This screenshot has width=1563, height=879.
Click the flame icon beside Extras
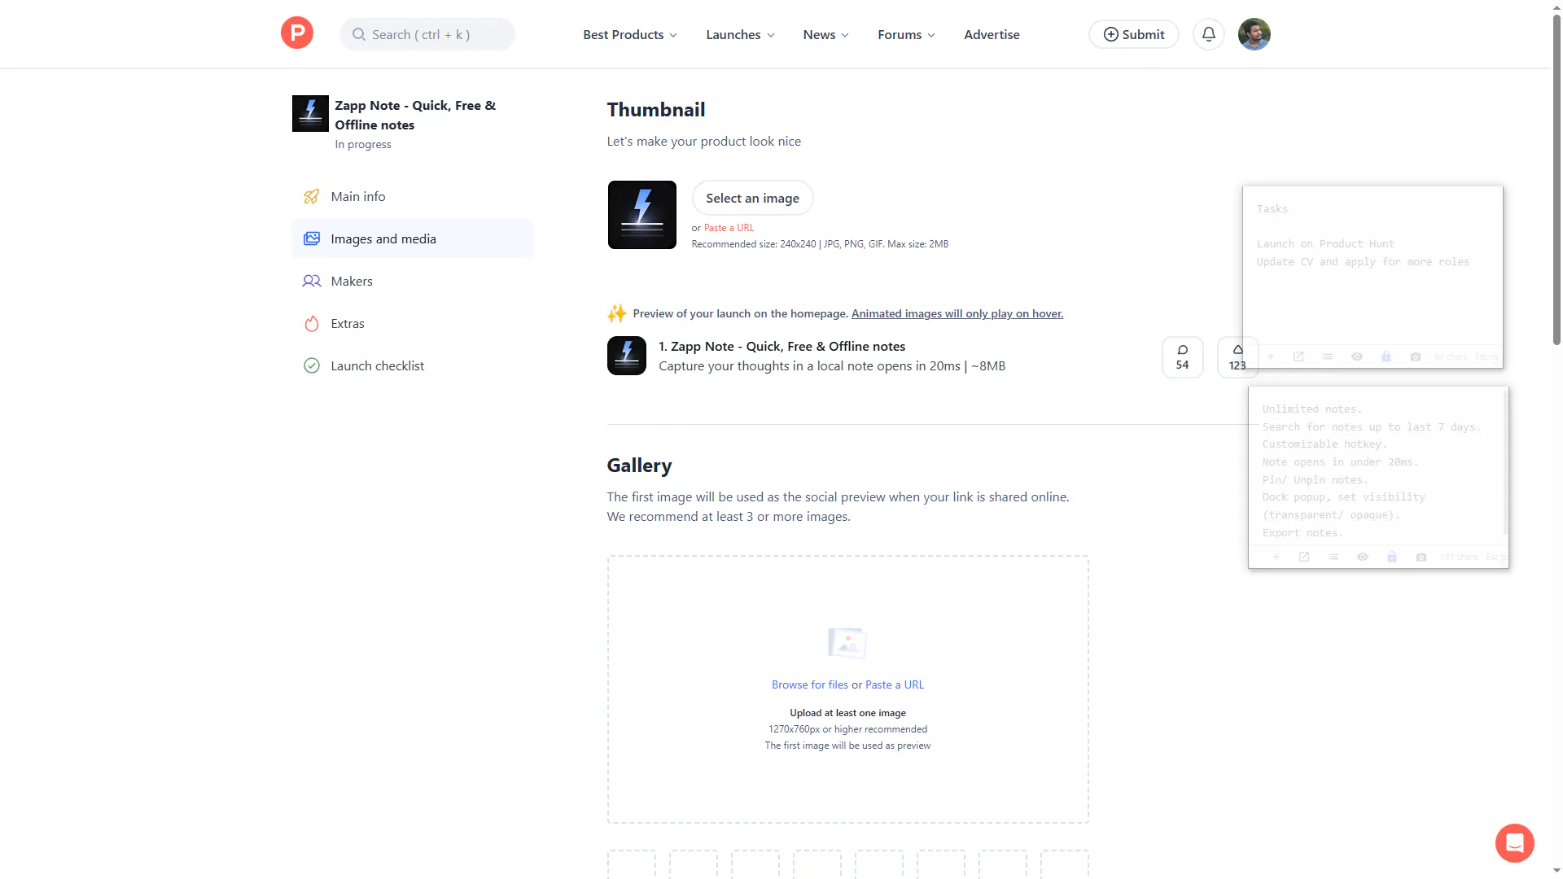pos(312,324)
